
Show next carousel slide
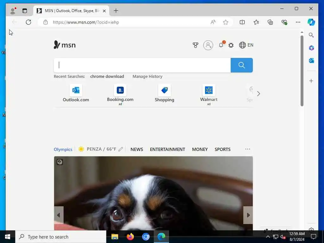pyautogui.click(x=248, y=215)
